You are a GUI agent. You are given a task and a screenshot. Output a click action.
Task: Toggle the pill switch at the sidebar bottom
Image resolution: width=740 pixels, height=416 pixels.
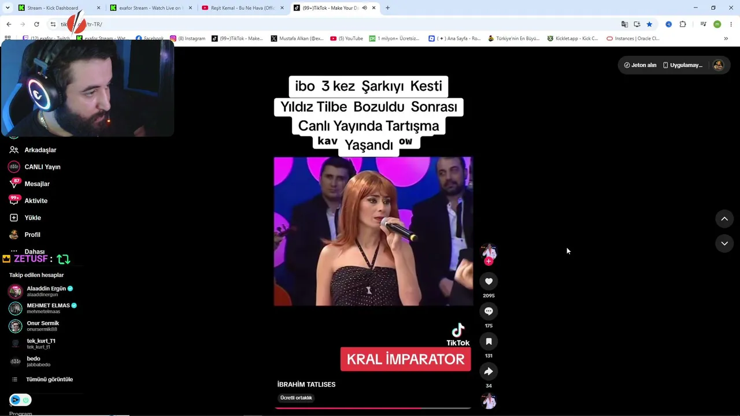click(20, 400)
